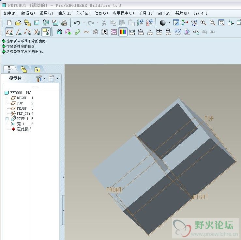Screen dimensions: 241x240
Task: Click the distance measurement ruler icon
Action: 132,32
